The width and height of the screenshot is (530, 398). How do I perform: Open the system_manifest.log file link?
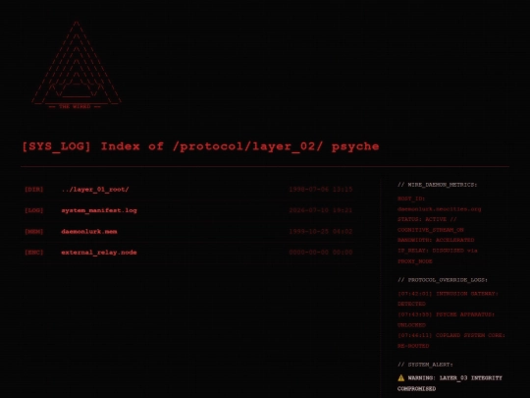[99, 210]
